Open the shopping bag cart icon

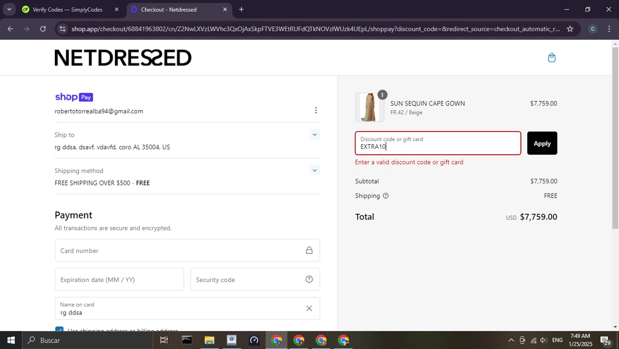point(552,58)
